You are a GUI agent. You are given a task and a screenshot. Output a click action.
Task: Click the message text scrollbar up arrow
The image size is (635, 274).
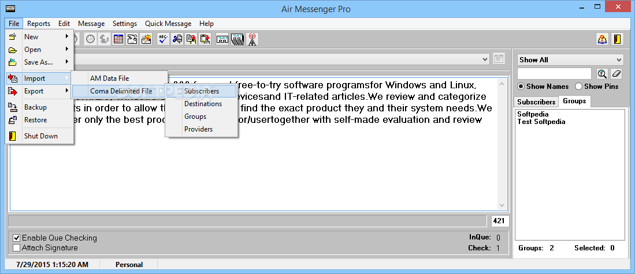pos(502,84)
